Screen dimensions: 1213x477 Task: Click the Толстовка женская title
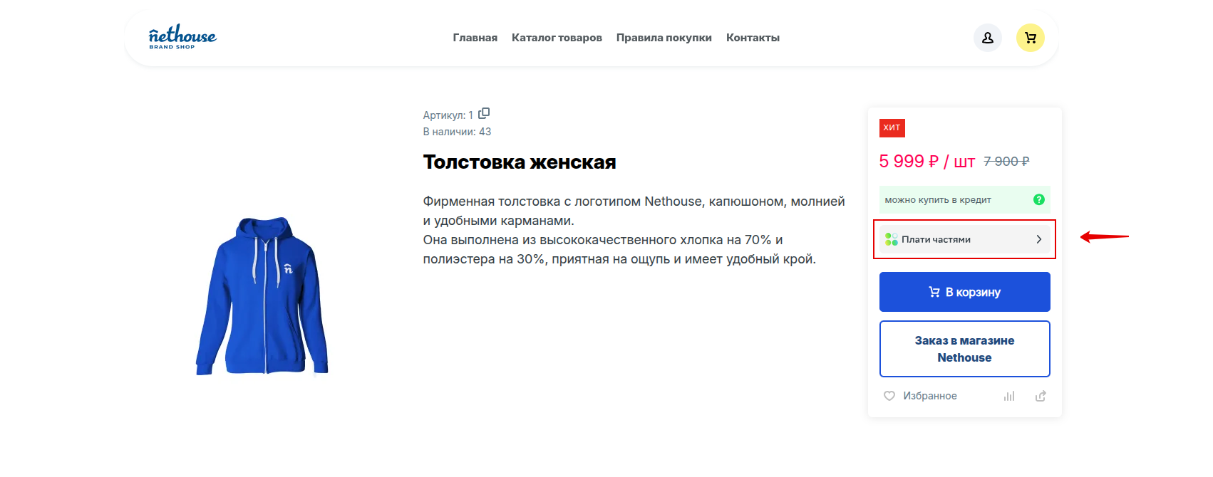click(520, 162)
